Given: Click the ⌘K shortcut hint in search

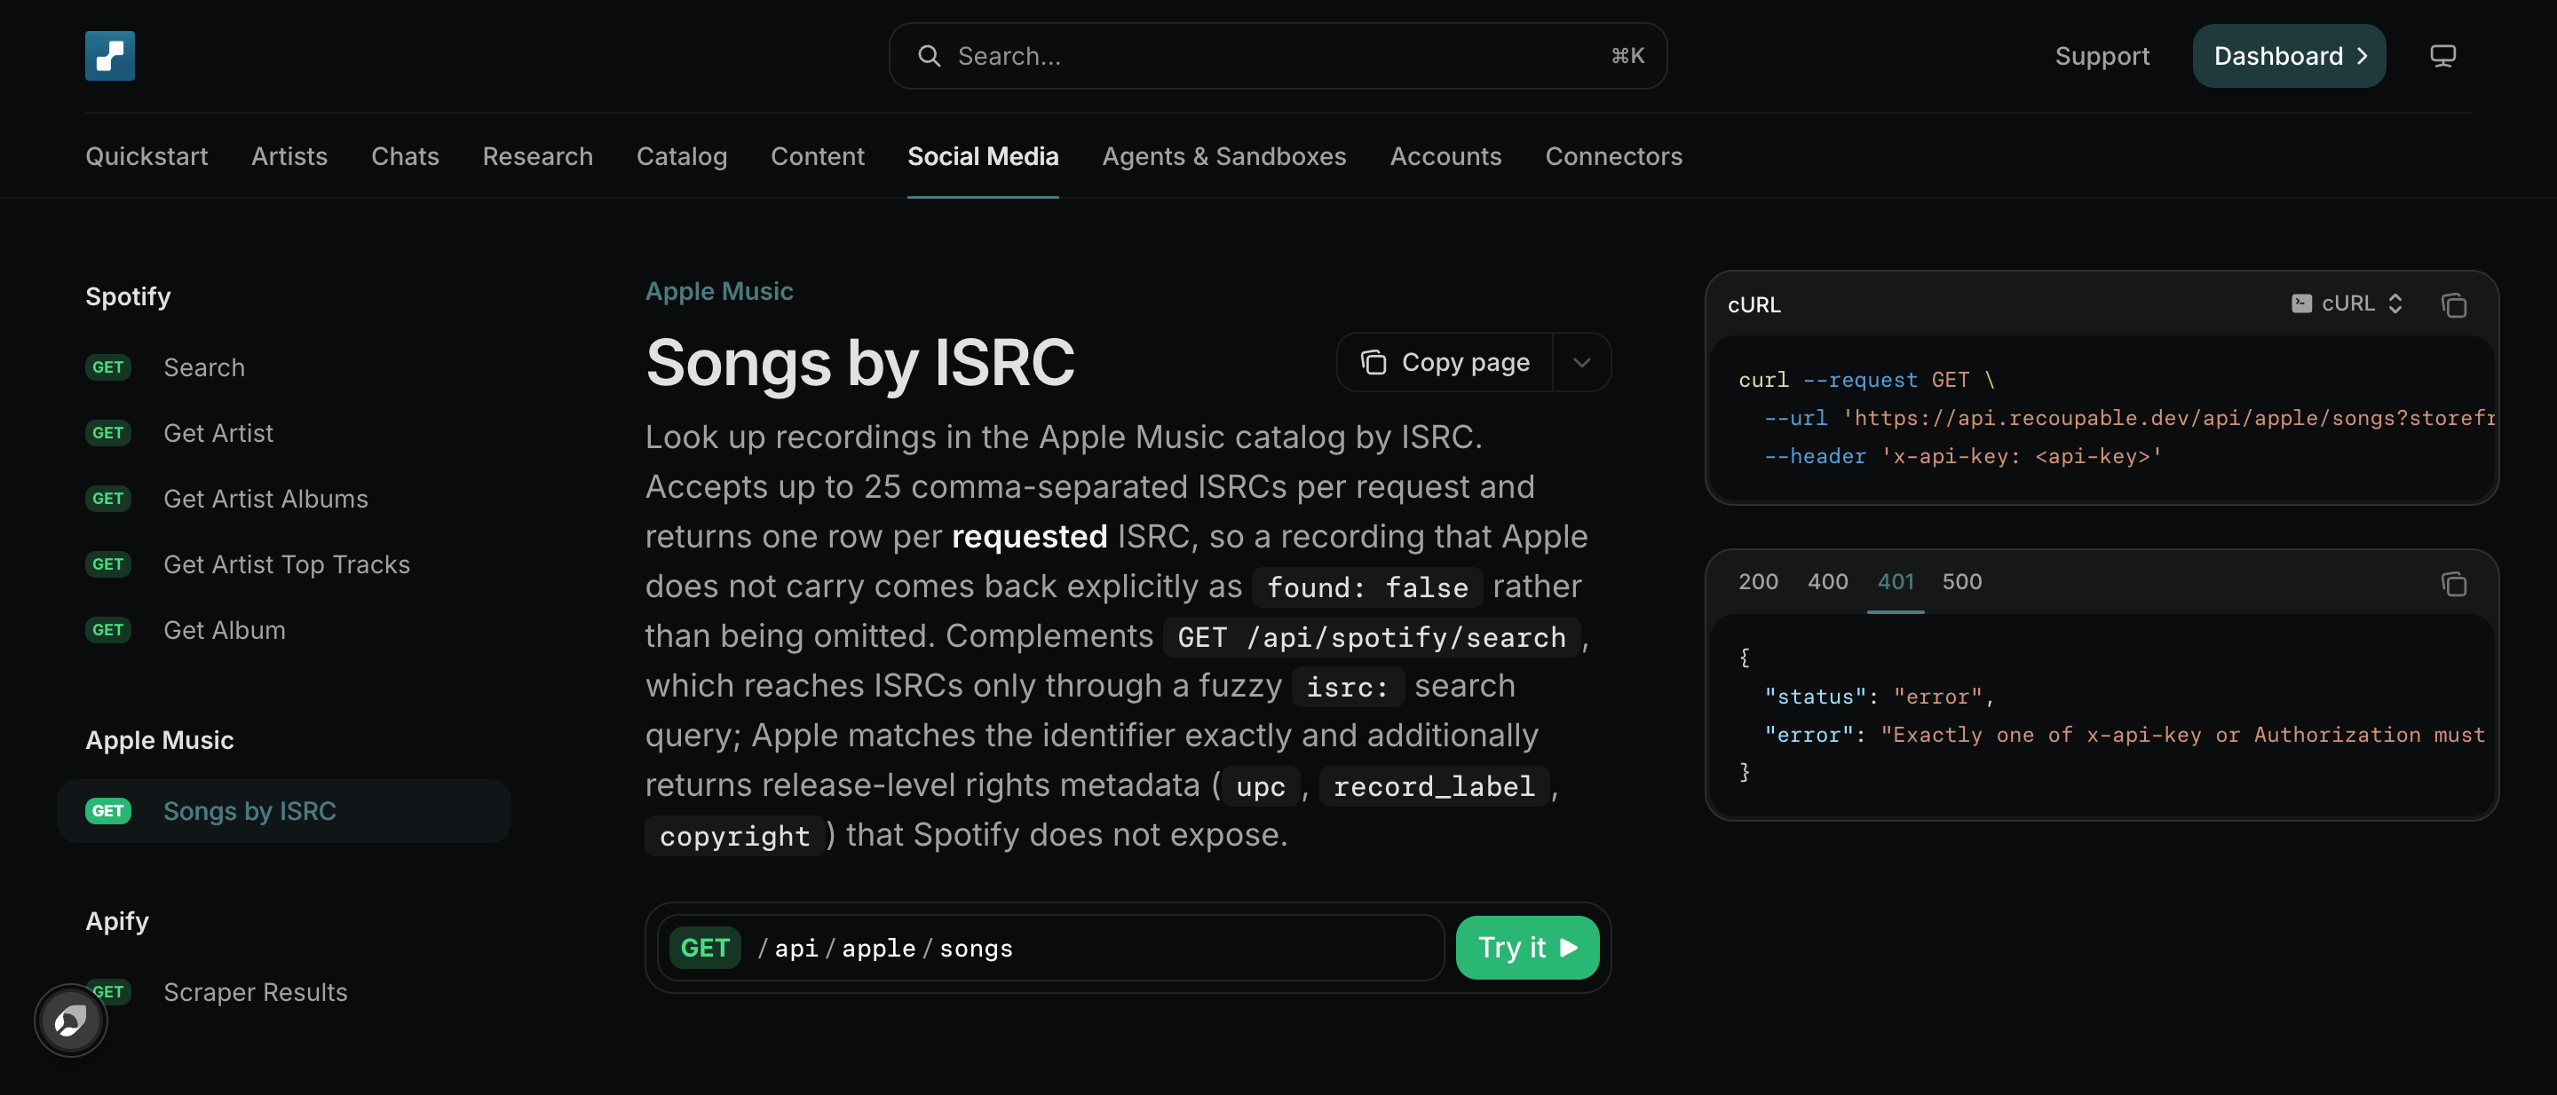Looking at the screenshot, I should (1627, 56).
